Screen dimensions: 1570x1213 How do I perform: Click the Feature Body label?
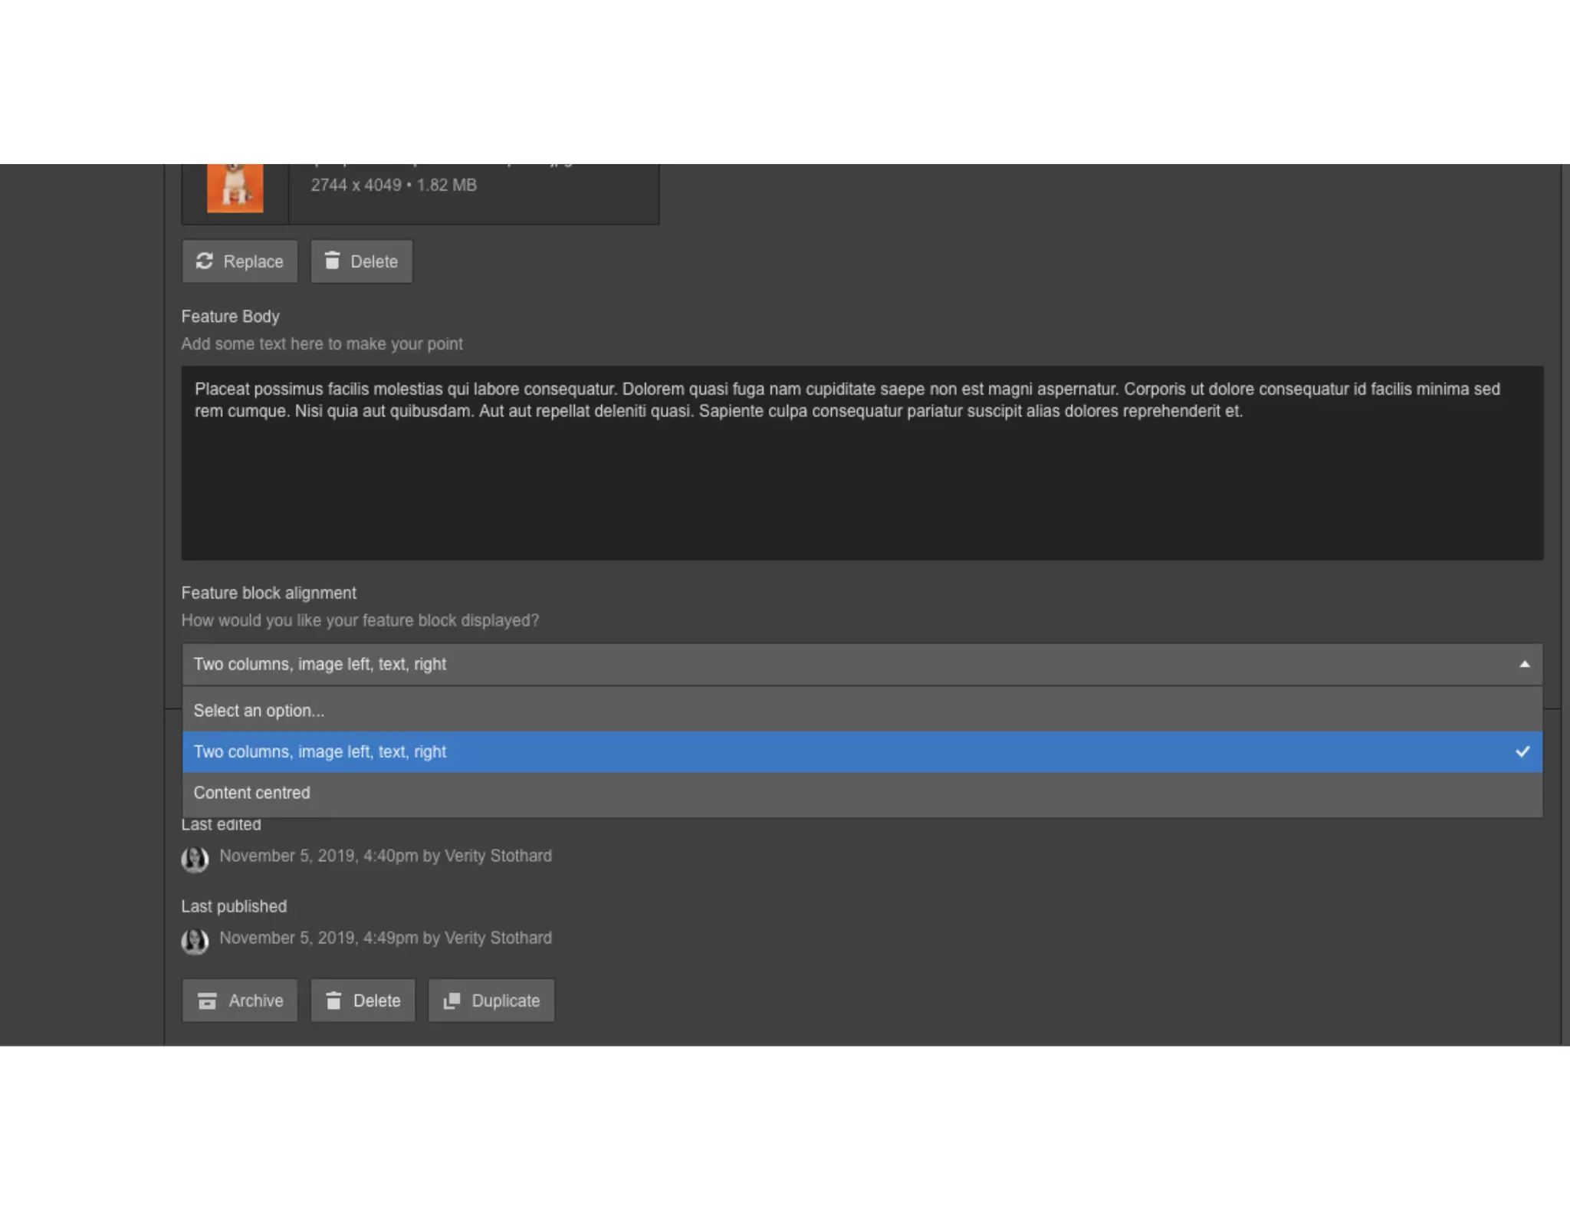coord(230,317)
